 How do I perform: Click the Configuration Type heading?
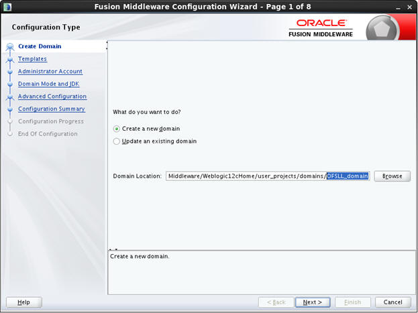click(46, 27)
